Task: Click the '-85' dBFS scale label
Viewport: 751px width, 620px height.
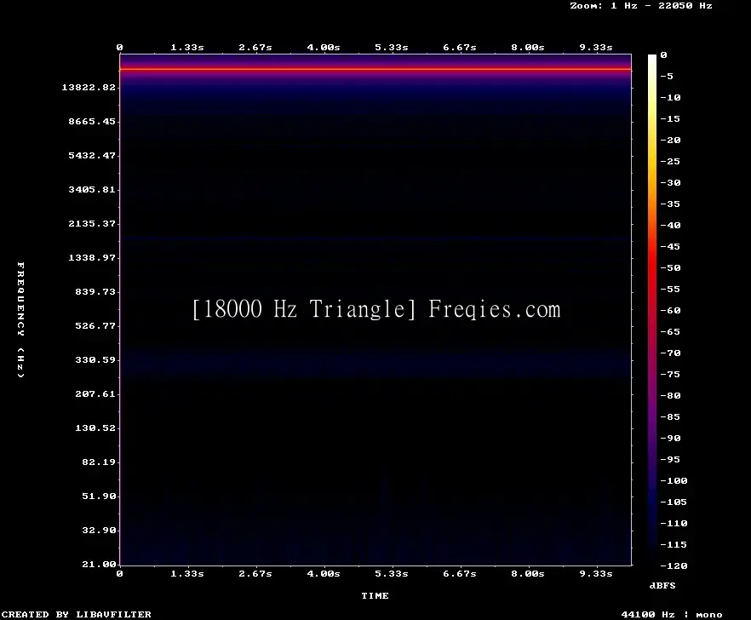Action: pyautogui.click(x=670, y=416)
